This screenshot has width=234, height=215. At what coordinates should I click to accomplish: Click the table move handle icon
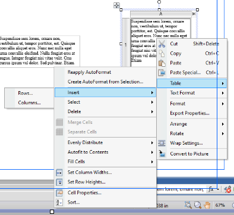pyautogui.click(x=116, y=5)
